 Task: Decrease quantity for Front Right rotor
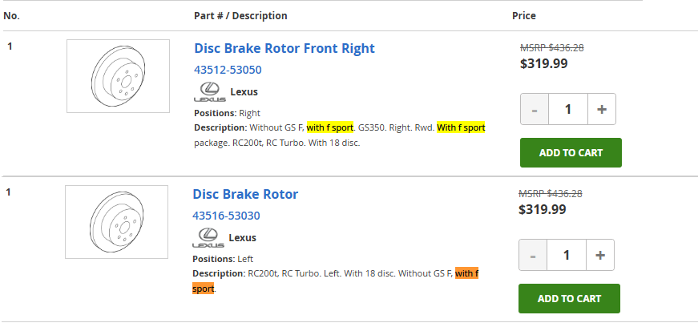535,109
